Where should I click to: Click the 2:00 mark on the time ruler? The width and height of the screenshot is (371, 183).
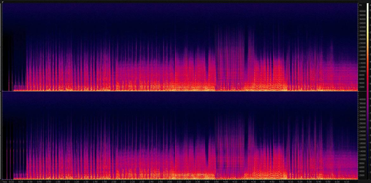114,182
